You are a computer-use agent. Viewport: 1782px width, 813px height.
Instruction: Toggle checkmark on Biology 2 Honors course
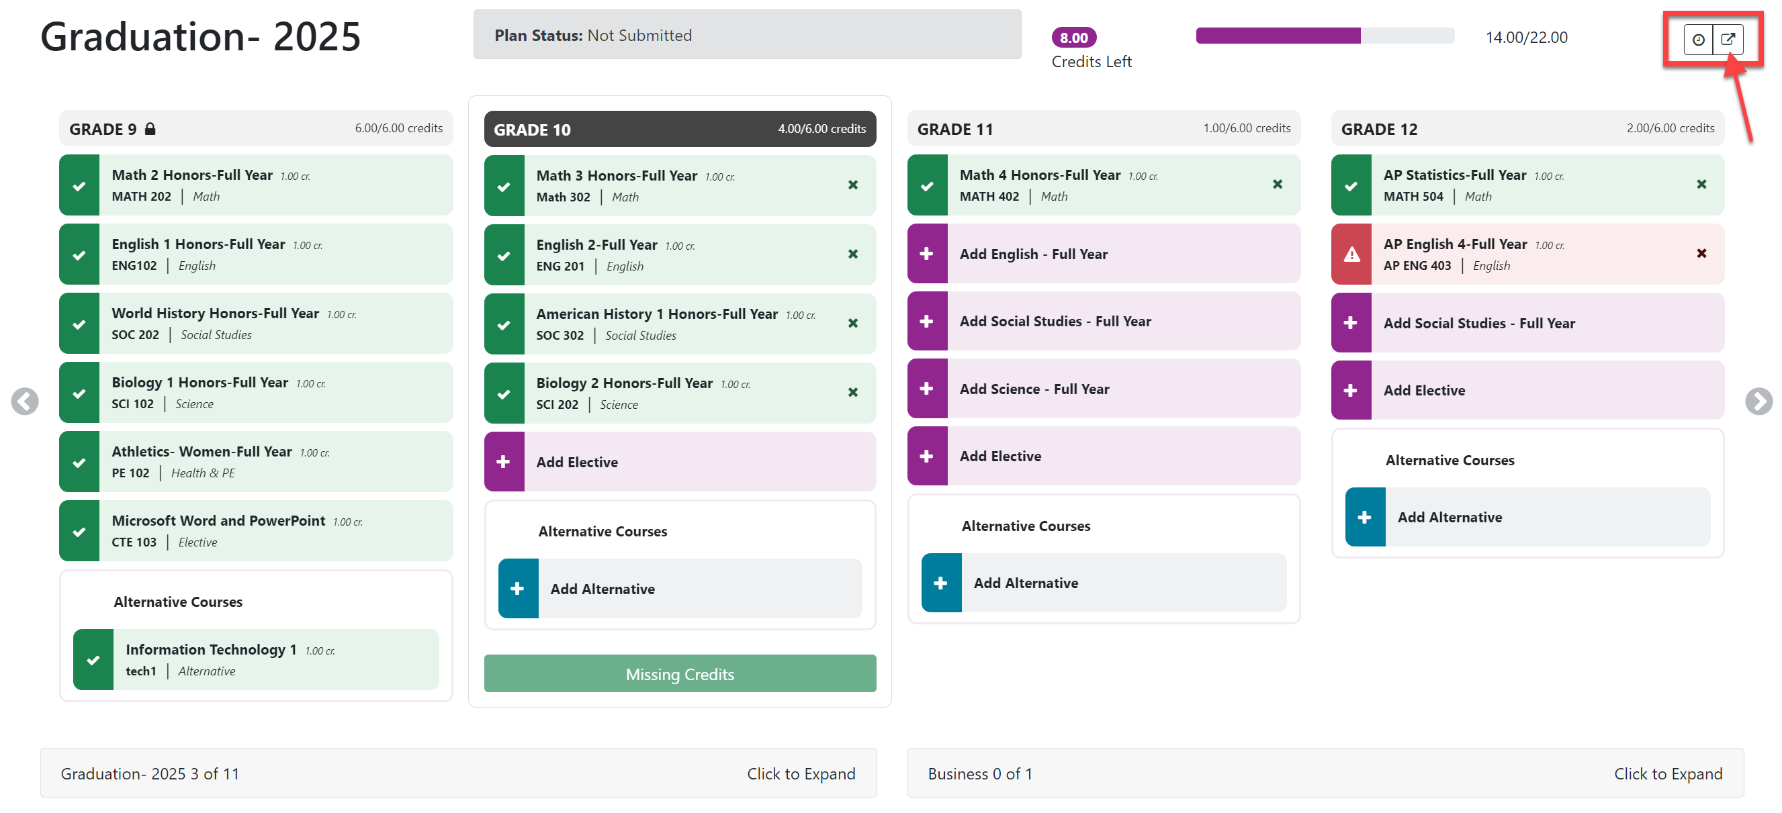[504, 393]
